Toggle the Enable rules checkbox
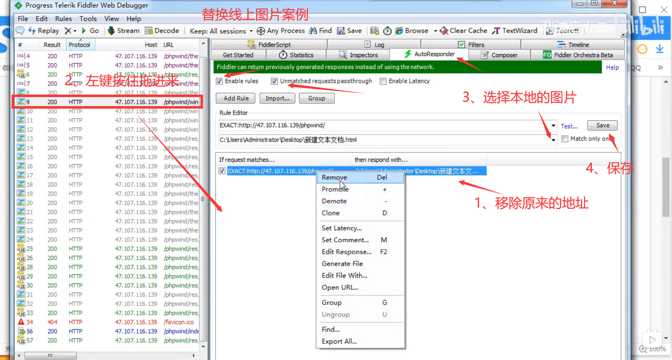This screenshot has height=360, width=672. pos(219,81)
